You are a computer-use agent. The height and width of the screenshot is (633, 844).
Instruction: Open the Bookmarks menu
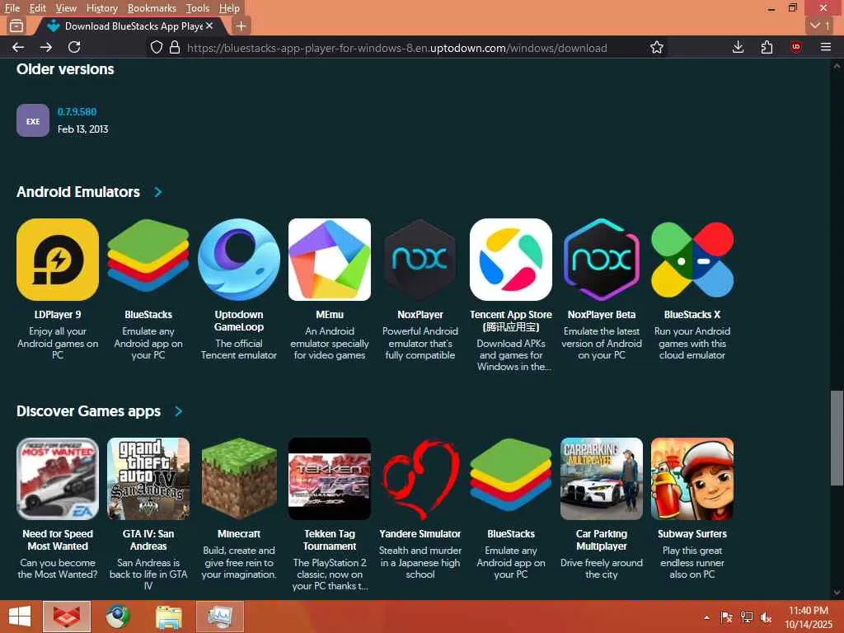tap(152, 8)
